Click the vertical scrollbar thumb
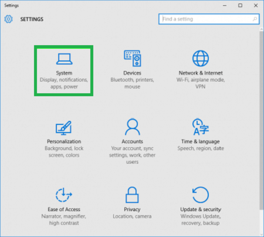The image size is (264, 237). click(x=262, y=120)
